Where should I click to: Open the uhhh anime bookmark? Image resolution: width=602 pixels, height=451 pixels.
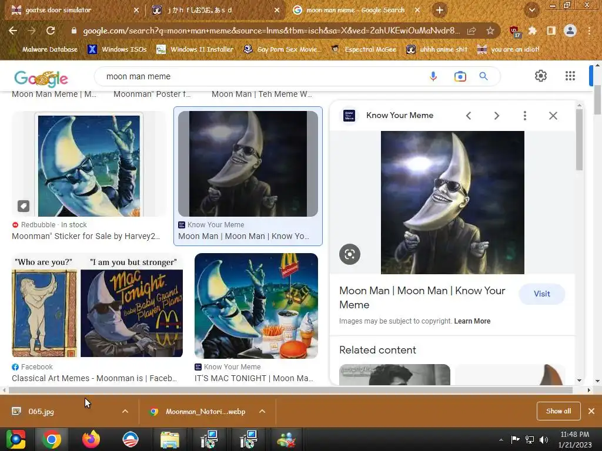[x=437, y=49]
